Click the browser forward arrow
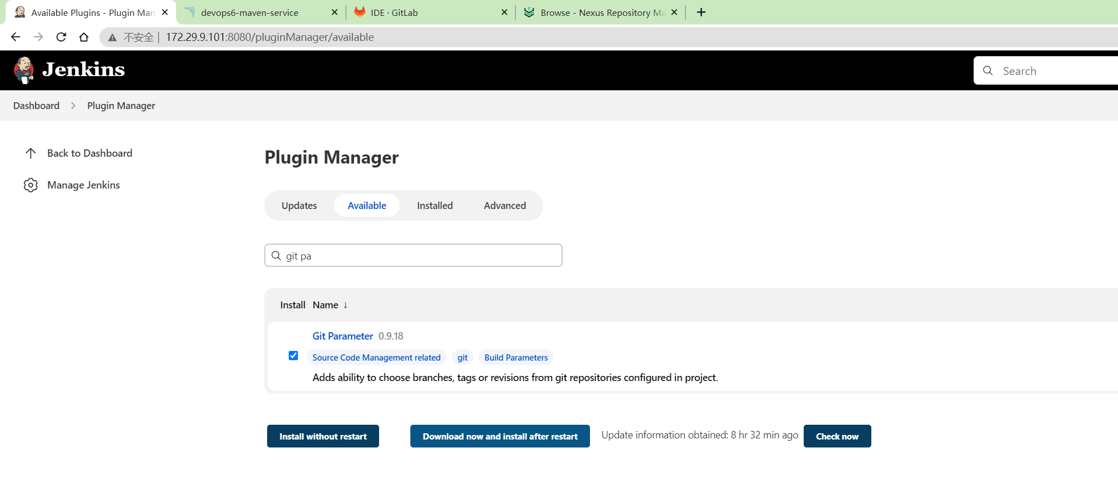 pos(38,37)
